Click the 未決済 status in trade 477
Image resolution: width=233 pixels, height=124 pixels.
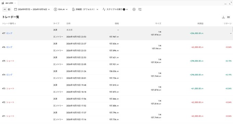click(70, 30)
